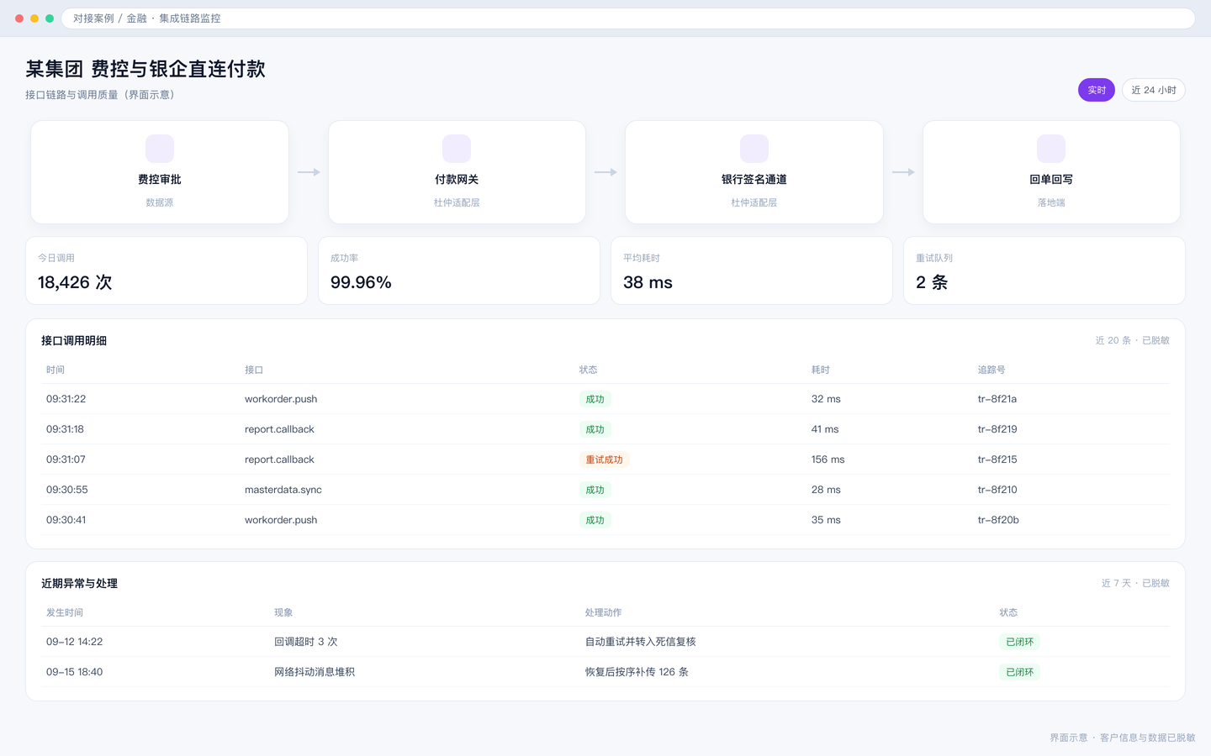Click the 银行签名通道 node icon
The image size is (1211, 756).
754,149
